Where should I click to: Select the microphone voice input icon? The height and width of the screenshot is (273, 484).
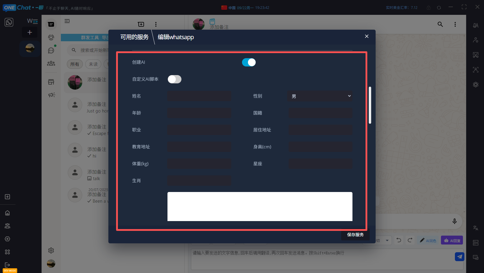click(454, 221)
